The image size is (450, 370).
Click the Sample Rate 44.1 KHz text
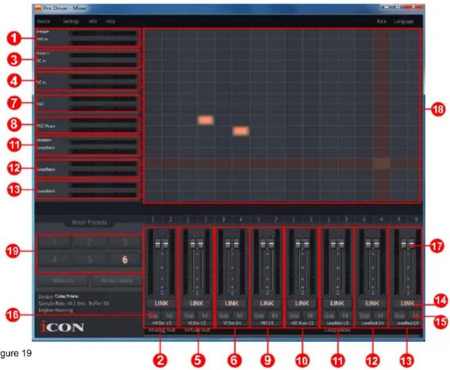(62, 303)
